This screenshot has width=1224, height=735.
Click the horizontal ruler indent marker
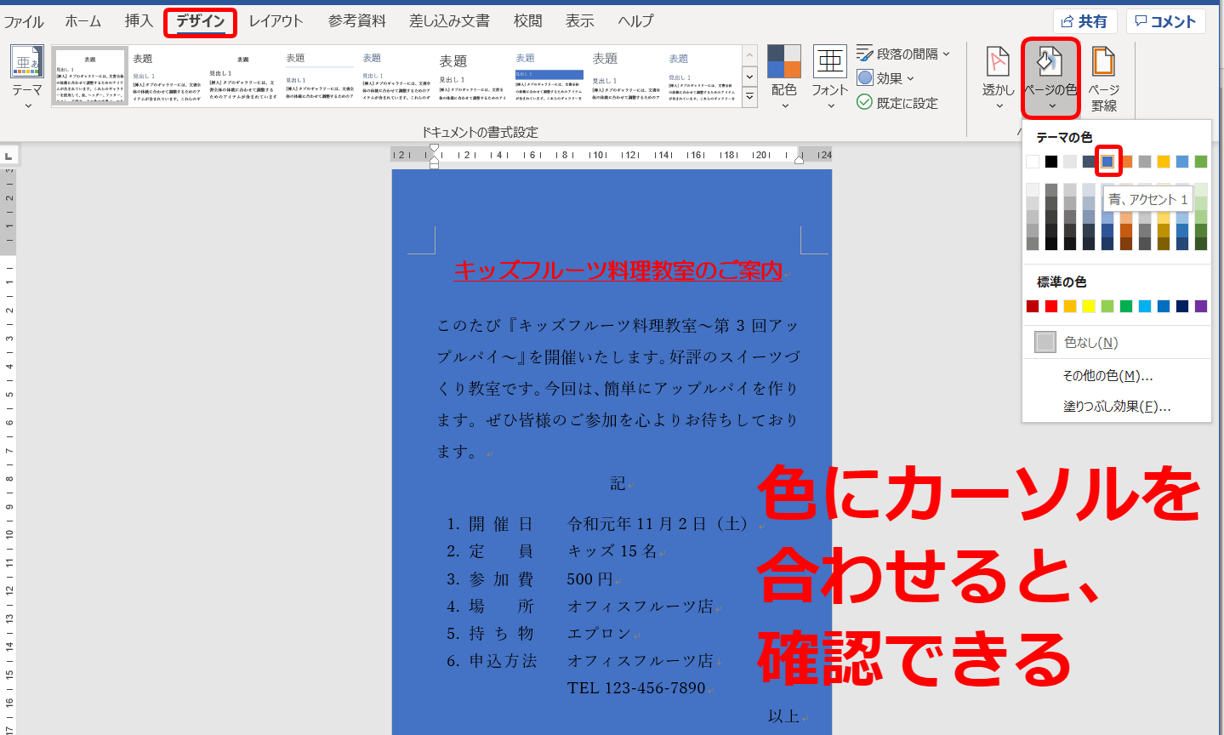click(434, 157)
